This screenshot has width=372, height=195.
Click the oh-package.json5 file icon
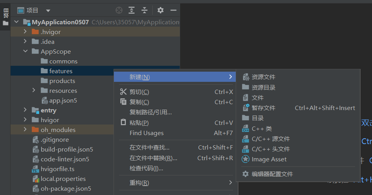36,189
